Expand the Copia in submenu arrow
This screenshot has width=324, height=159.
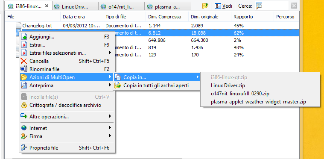pyautogui.click(x=198, y=77)
